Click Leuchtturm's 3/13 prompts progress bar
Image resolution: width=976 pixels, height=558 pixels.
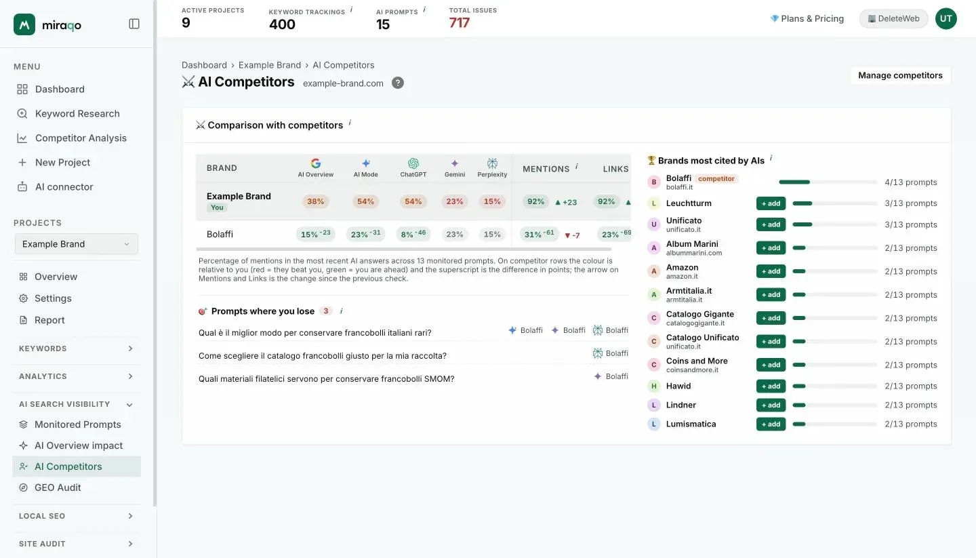(835, 203)
